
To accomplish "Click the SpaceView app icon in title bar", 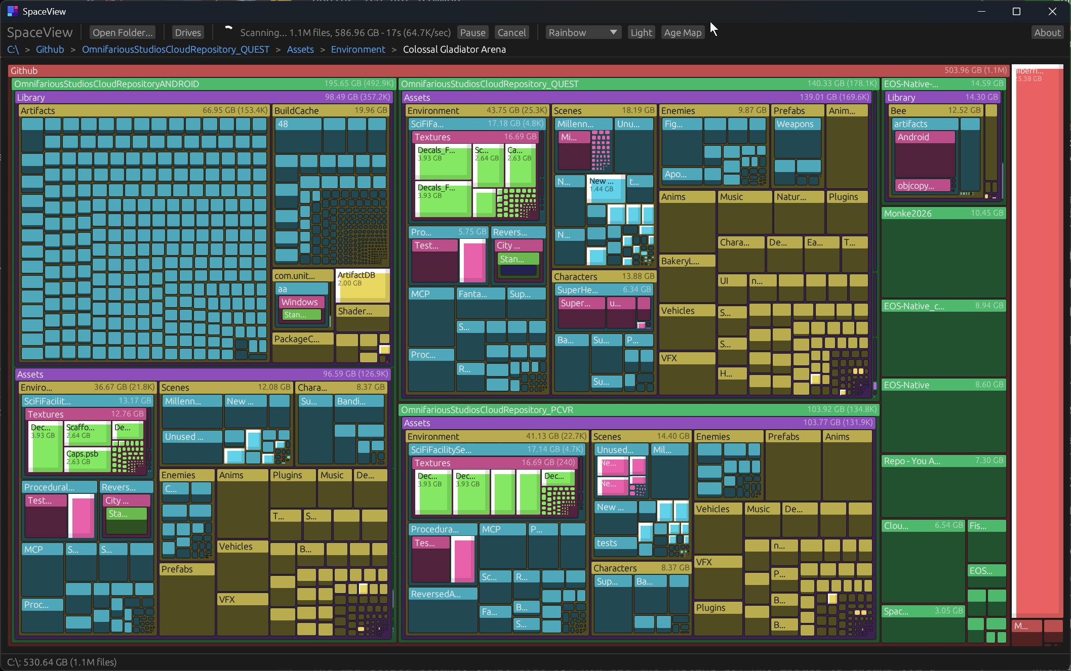I will (x=12, y=11).
